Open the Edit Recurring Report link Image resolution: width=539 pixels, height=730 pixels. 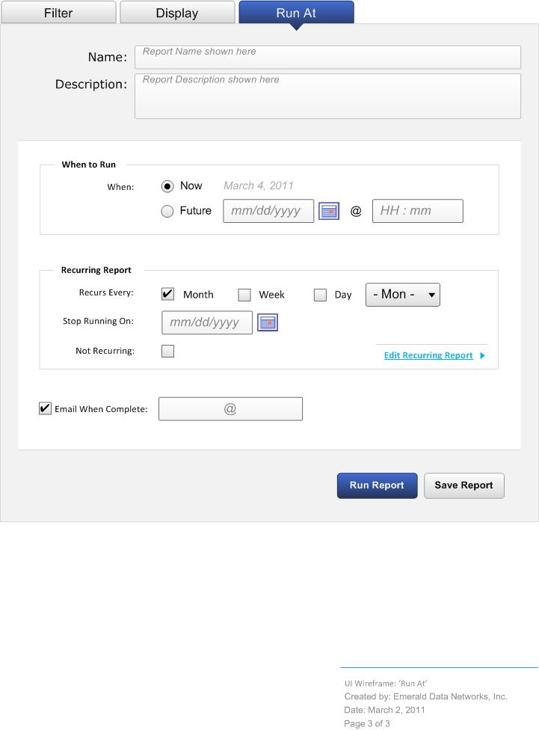pos(428,355)
